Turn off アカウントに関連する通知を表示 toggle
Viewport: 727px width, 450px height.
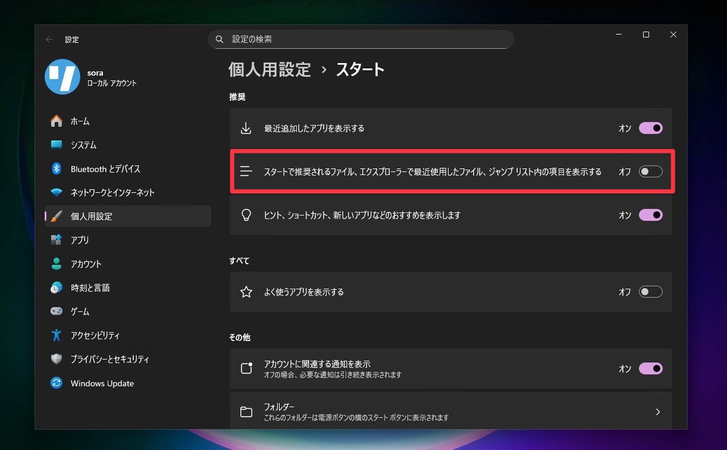point(650,368)
